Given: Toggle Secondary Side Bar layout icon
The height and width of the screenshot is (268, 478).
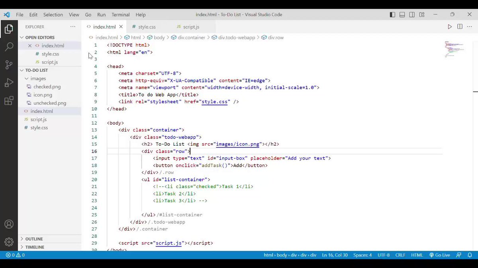Looking at the screenshot, I should (x=411, y=15).
